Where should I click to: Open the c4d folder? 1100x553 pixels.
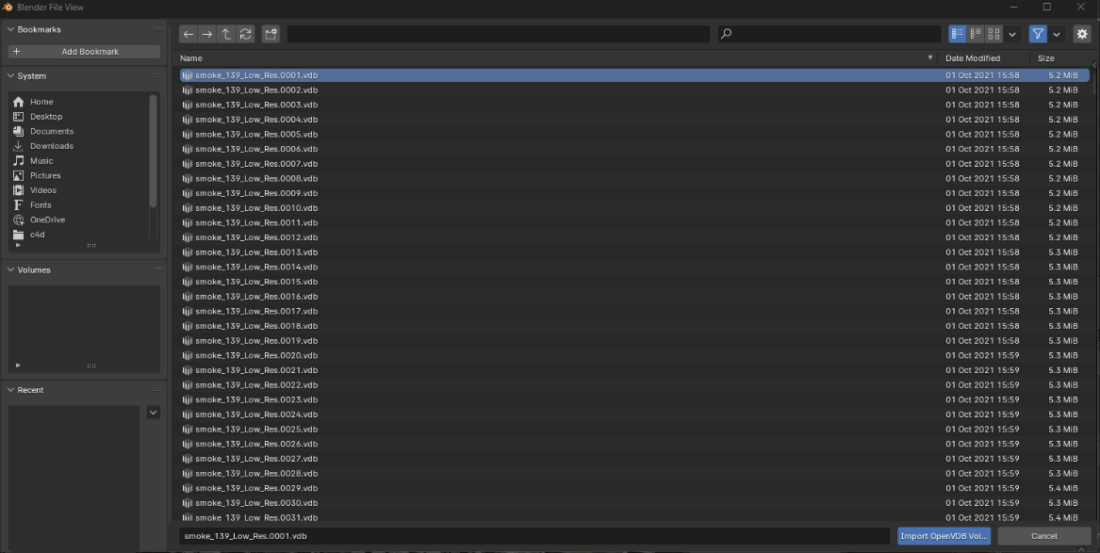78,234
